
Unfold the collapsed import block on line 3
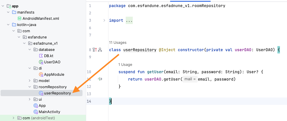104,20
